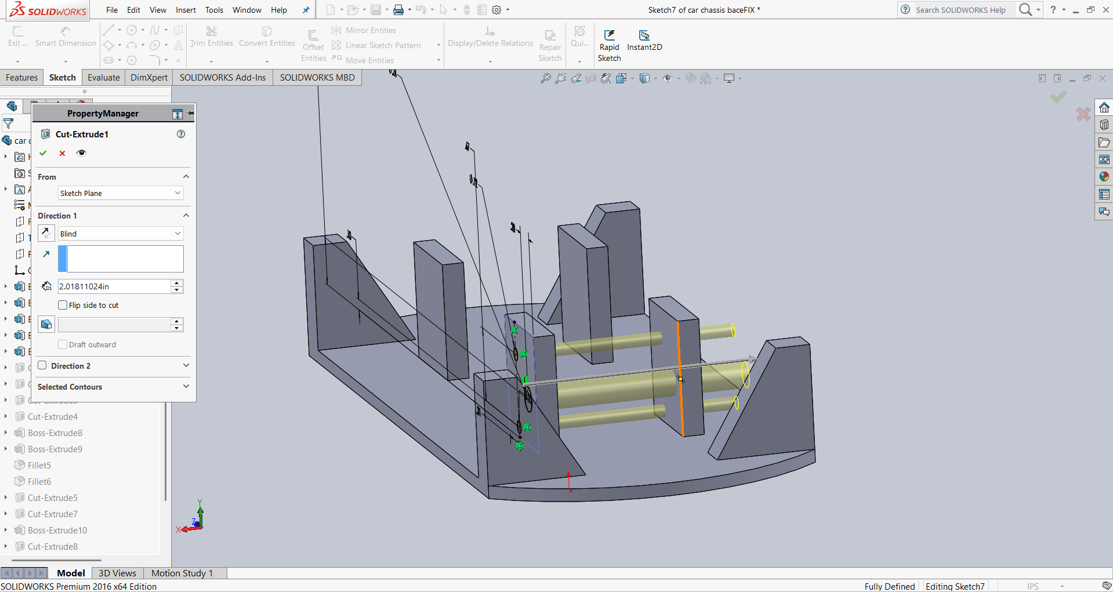1113x592 pixels.
Task: Select Cut-Extrude8 in the feature tree
Action: tap(53, 546)
